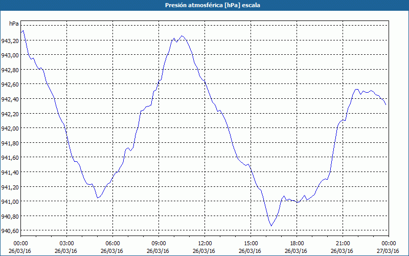The height and width of the screenshot is (256, 409).
Task: Select the 941,40 axis value
Action: coord(10,173)
